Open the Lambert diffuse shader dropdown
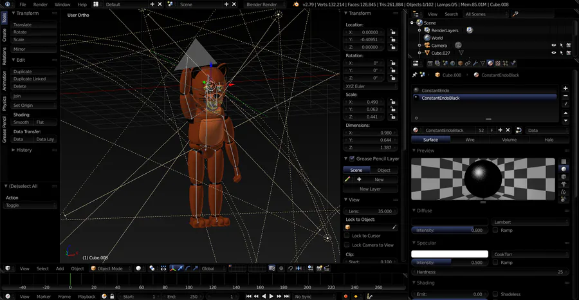The width and height of the screenshot is (579, 300). [x=530, y=222]
